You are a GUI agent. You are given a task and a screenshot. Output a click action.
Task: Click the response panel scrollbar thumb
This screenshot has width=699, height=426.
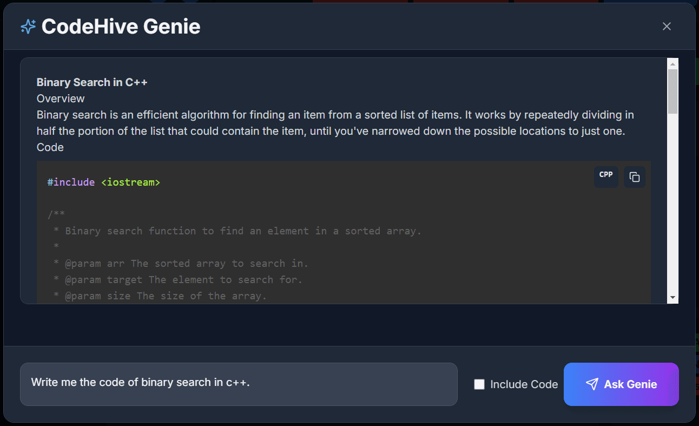(672, 91)
